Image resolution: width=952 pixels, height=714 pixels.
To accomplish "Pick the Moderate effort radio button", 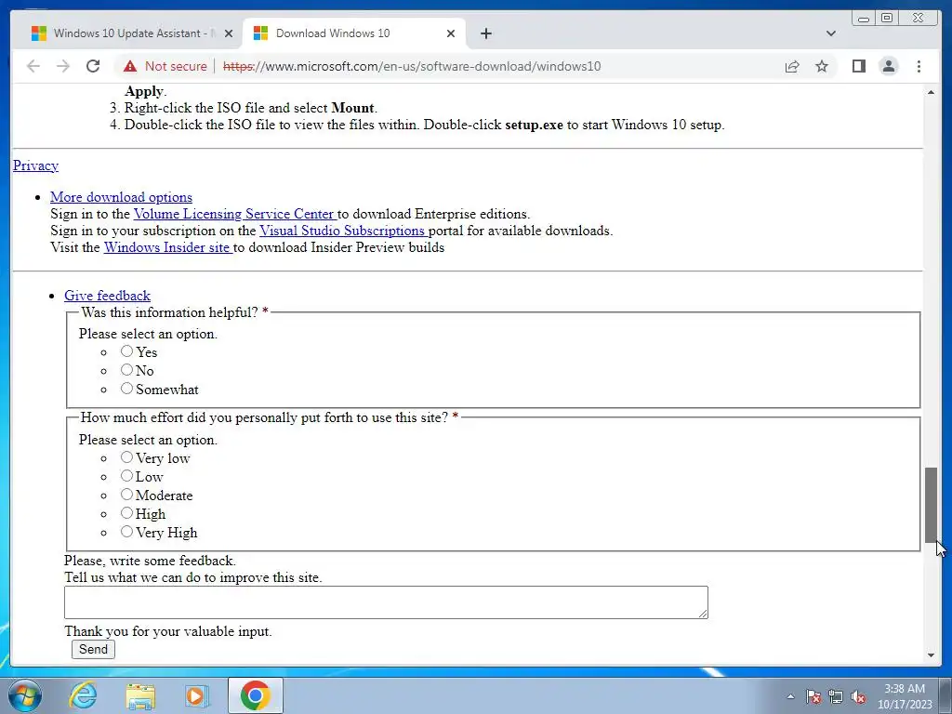I will pos(126,495).
